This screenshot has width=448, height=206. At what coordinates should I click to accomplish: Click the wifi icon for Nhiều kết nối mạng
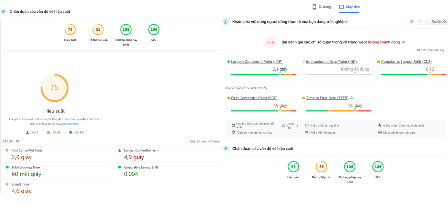[307, 133]
